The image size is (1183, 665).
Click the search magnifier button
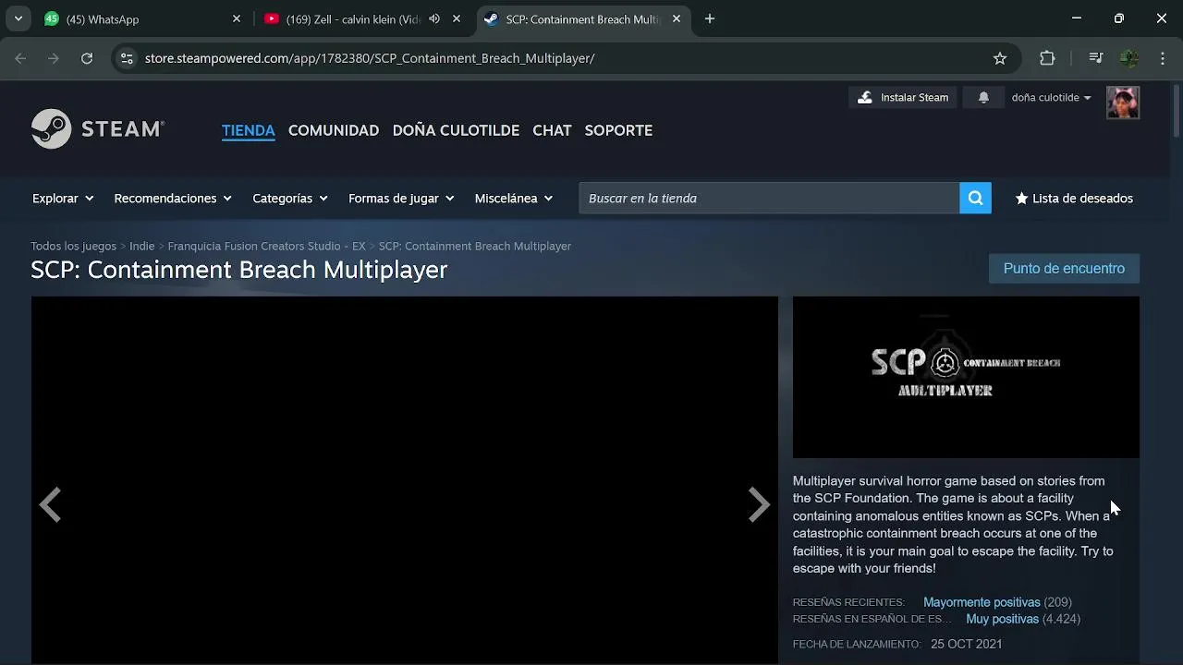[975, 198]
